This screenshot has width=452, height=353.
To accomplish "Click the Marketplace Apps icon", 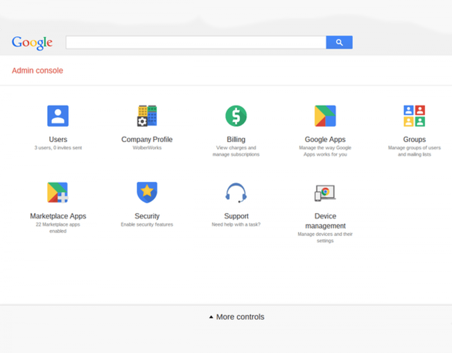I will pyautogui.click(x=58, y=192).
